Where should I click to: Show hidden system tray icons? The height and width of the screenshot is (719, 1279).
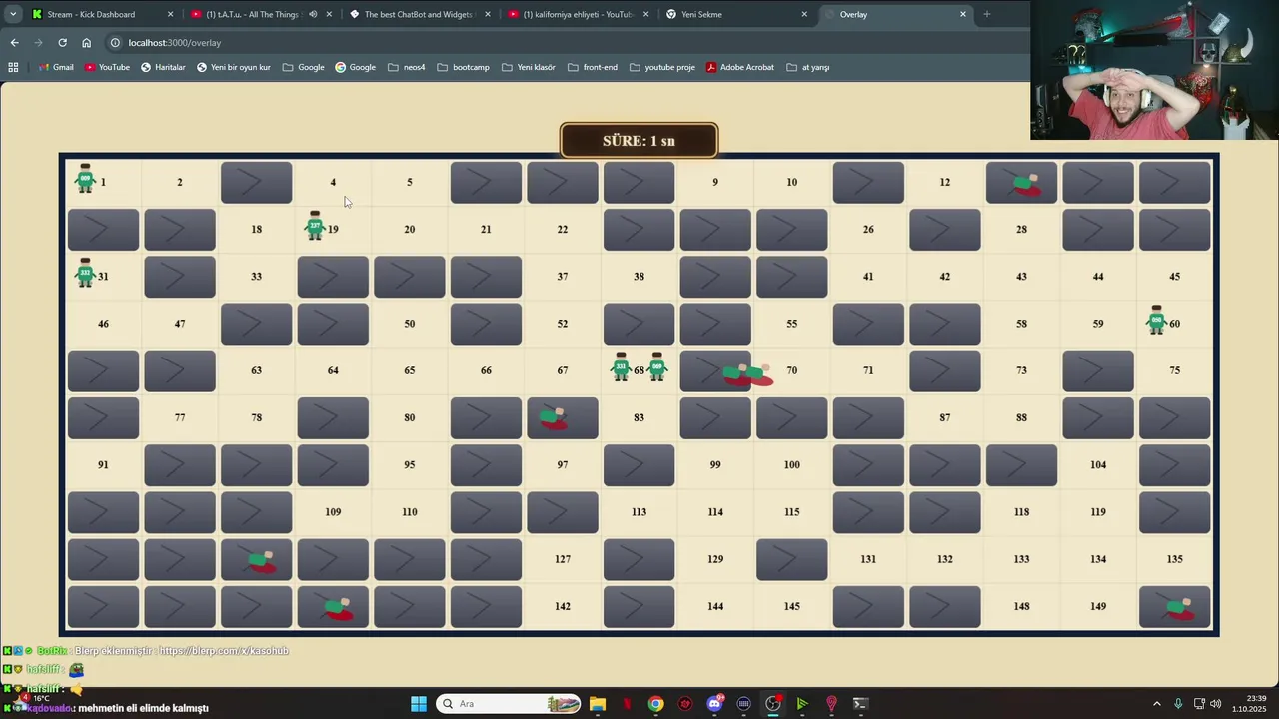click(1157, 704)
